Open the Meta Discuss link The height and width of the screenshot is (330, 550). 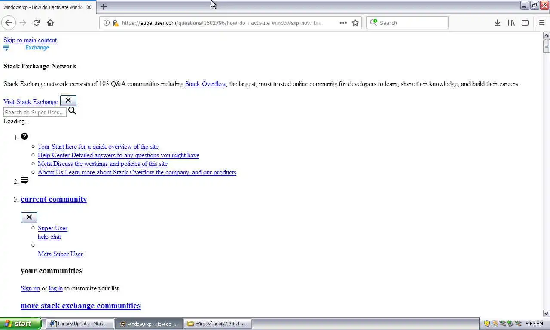(x=103, y=164)
